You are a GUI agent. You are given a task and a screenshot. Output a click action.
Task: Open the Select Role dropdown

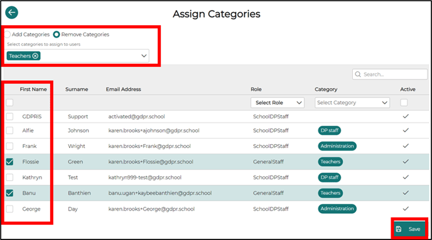coord(278,103)
